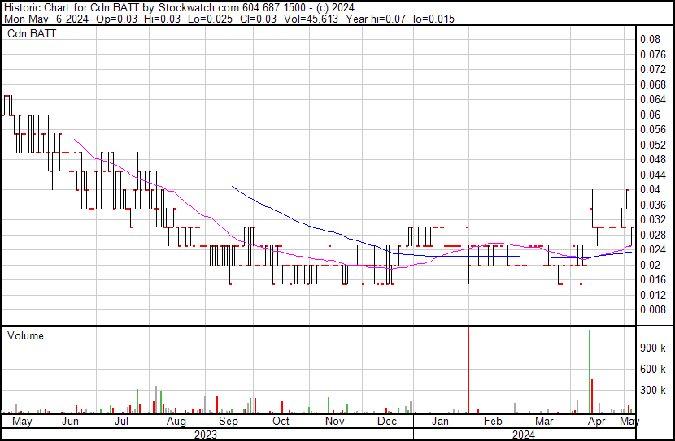Select the 0.044 price axis label
The height and width of the screenshot is (441, 675).
coord(653,175)
